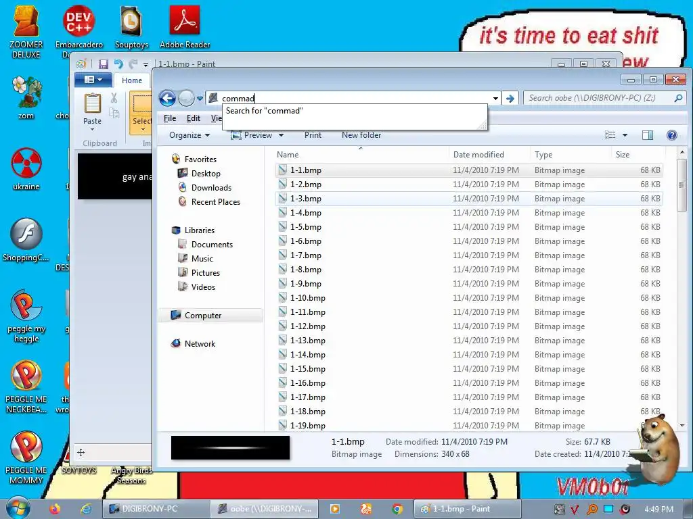Click the 1-1.bmp thumbnail in details pane

pos(230,448)
